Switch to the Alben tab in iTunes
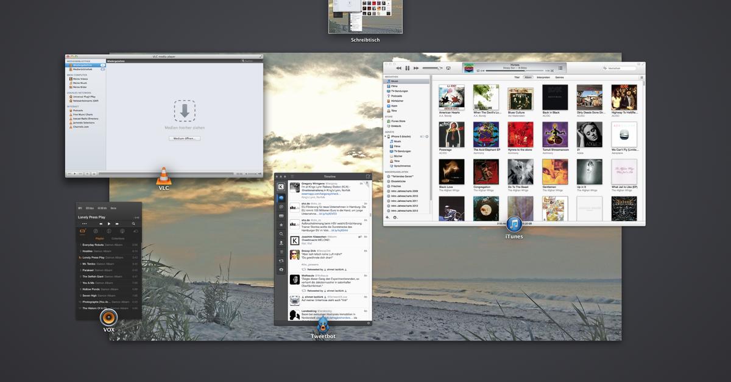731x382 pixels. click(528, 77)
